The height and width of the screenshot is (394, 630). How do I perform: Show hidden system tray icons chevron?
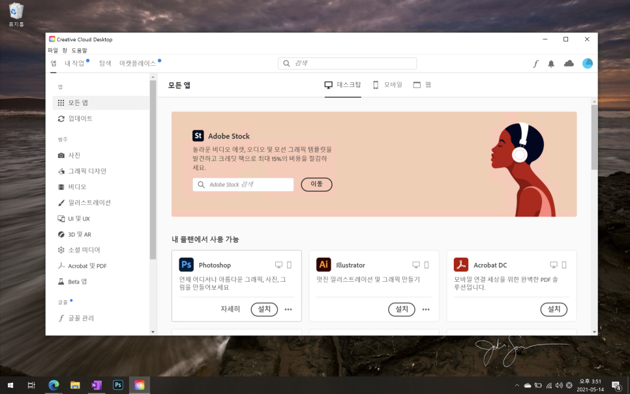517,385
